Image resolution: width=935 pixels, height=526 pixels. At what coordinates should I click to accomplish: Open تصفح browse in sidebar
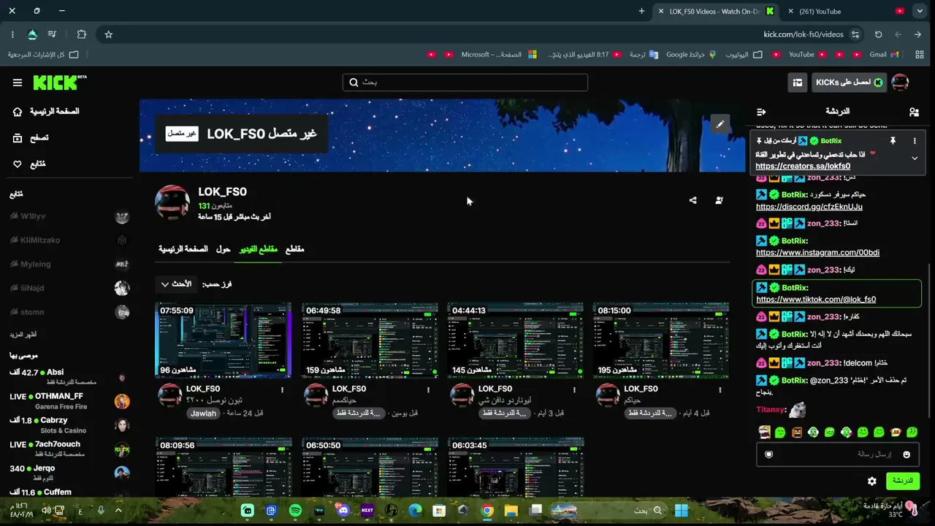[x=31, y=138]
